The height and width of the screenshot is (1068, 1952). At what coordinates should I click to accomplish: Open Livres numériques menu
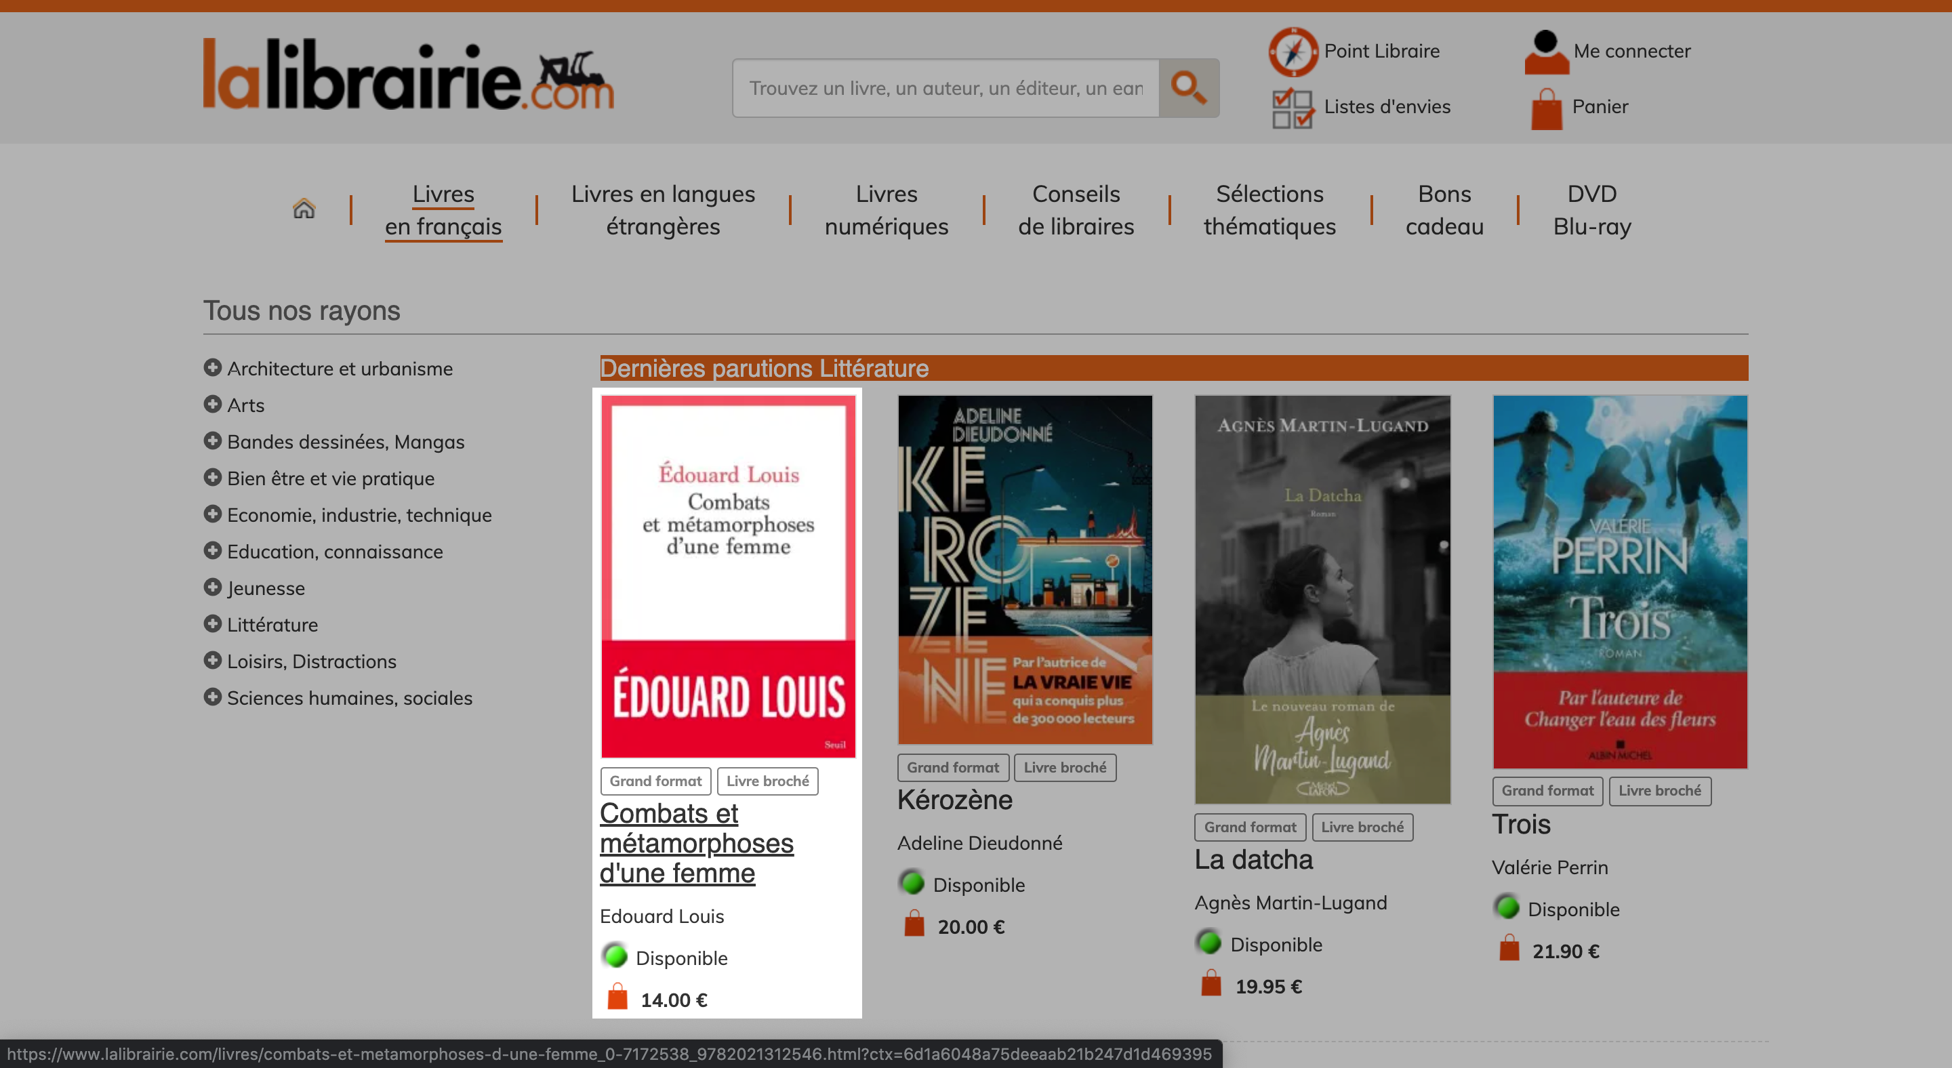(887, 210)
